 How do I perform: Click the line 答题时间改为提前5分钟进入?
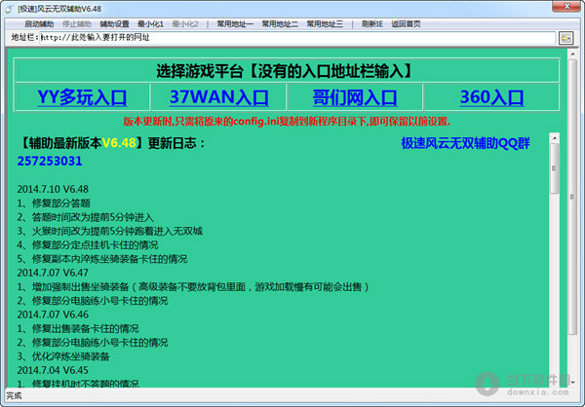86,217
